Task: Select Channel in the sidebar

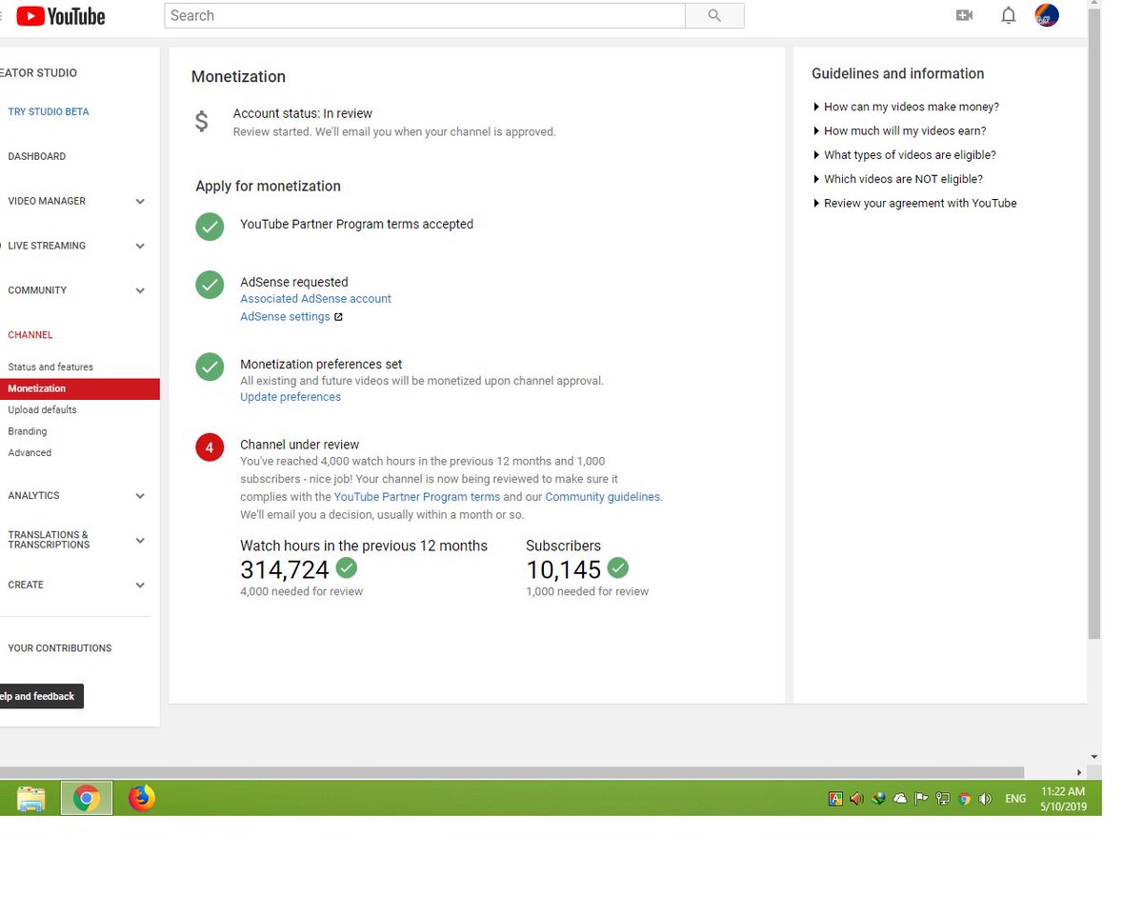Action: coord(30,335)
